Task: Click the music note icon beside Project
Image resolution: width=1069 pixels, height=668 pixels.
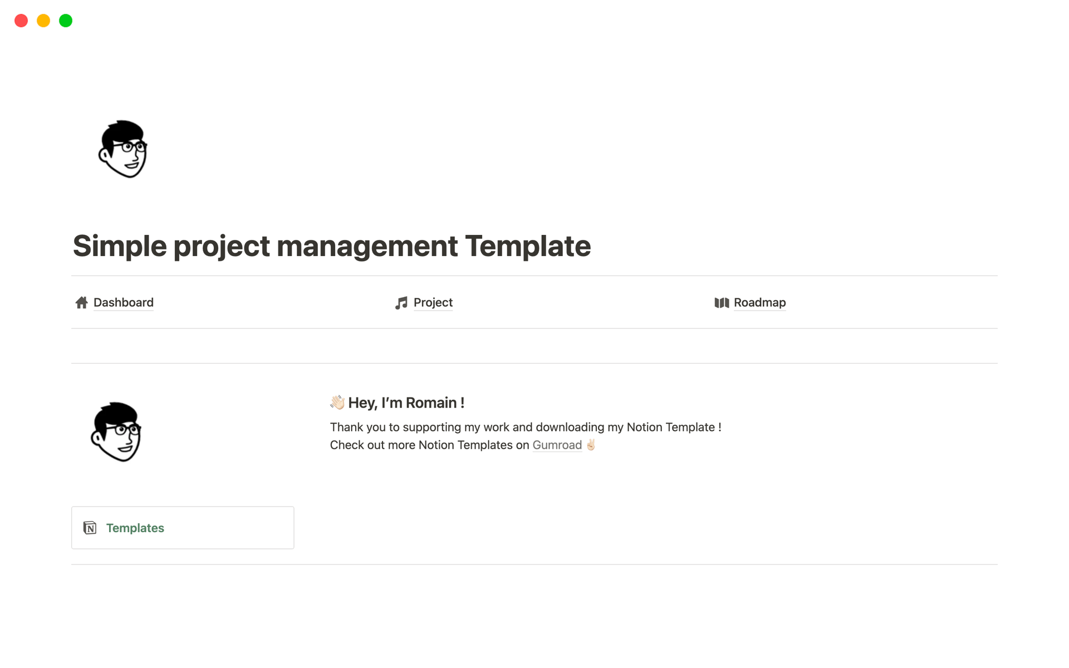Action: 401,303
